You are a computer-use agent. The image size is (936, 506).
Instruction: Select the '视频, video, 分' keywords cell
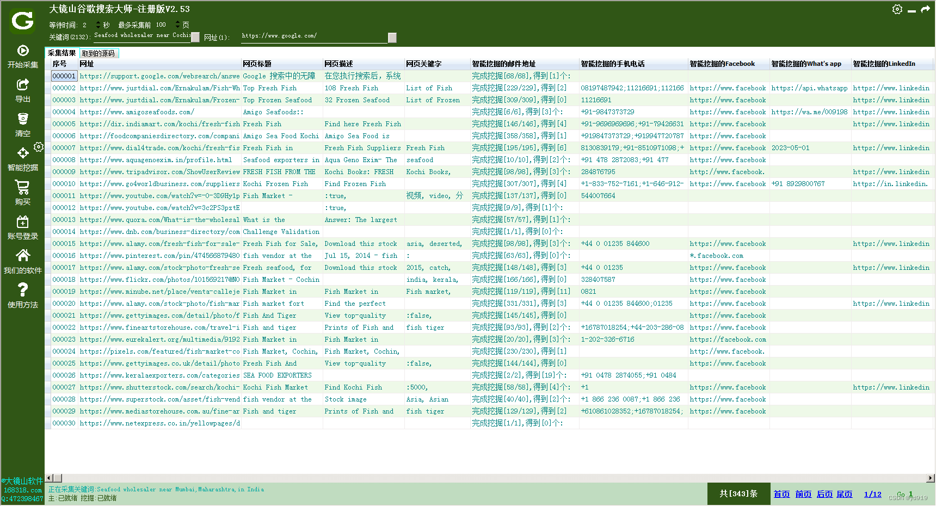(x=438, y=196)
